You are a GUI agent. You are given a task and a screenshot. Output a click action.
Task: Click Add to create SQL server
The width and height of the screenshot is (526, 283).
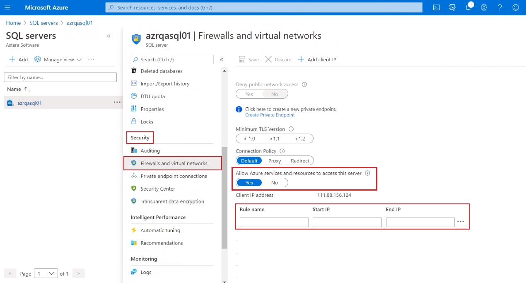[x=19, y=60]
